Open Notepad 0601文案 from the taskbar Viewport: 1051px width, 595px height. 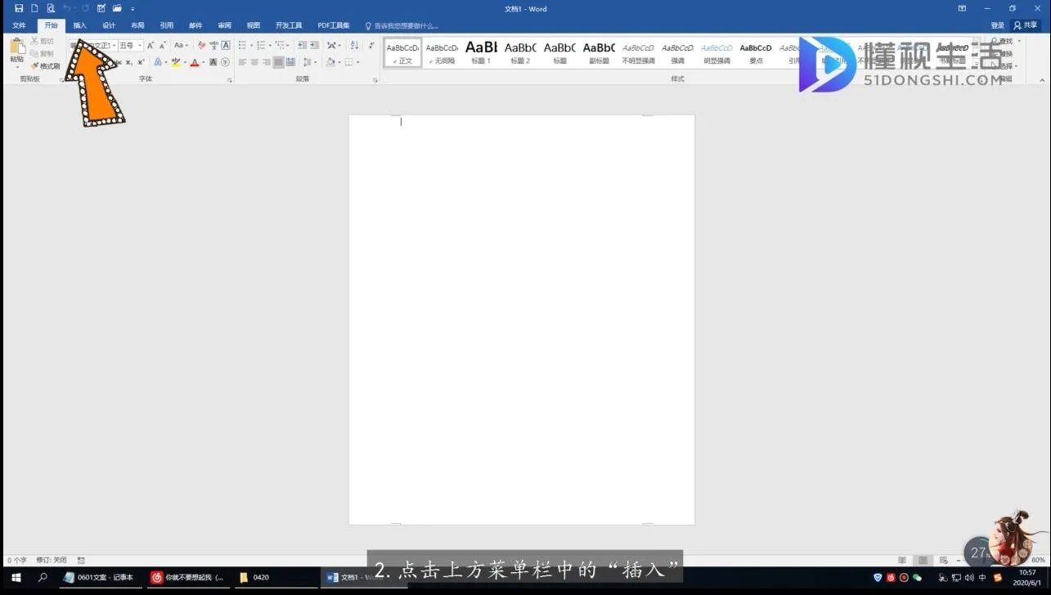point(99,577)
